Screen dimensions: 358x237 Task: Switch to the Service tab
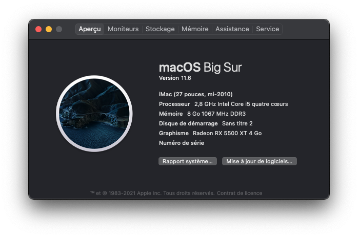pyautogui.click(x=267, y=29)
